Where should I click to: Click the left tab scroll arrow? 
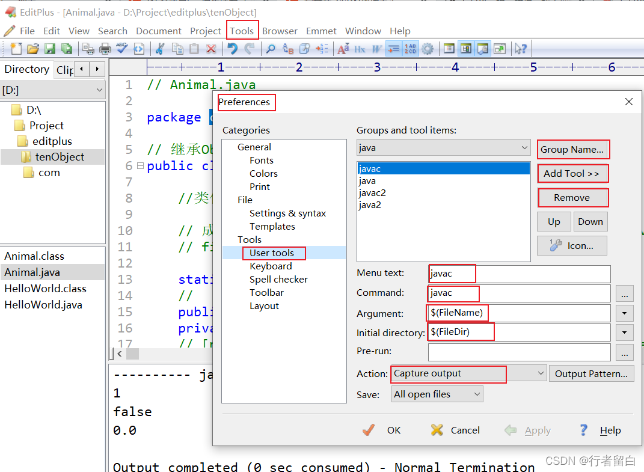click(x=82, y=69)
